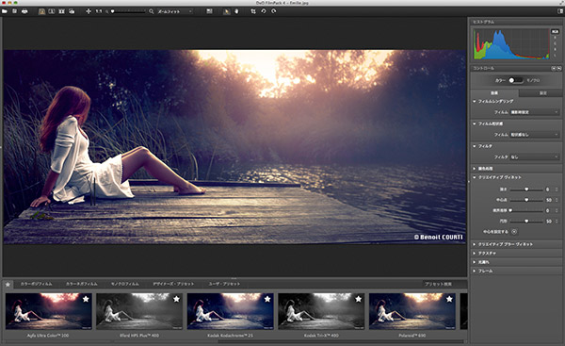The image size is (565, 346).
Task: Switch to the monochrome film tab
Action: 124,284
